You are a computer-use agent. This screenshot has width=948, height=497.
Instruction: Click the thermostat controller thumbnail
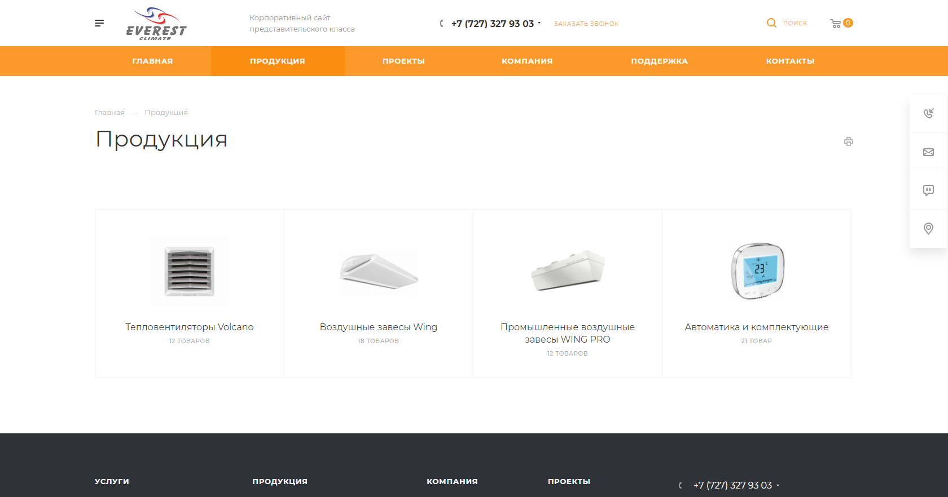point(758,271)
